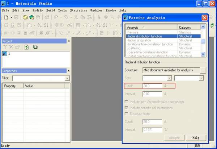Viewport: 217px width, 149px height.
Task: Close the Project panel
Action: (x=68, y=41)
